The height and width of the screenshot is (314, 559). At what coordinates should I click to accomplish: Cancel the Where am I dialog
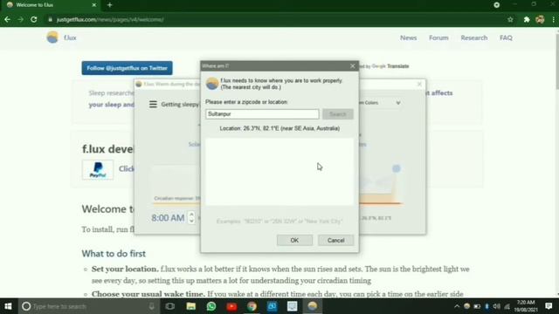(335, 241)
